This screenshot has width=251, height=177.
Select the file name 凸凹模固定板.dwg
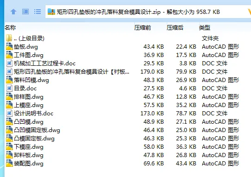(37, 130)
